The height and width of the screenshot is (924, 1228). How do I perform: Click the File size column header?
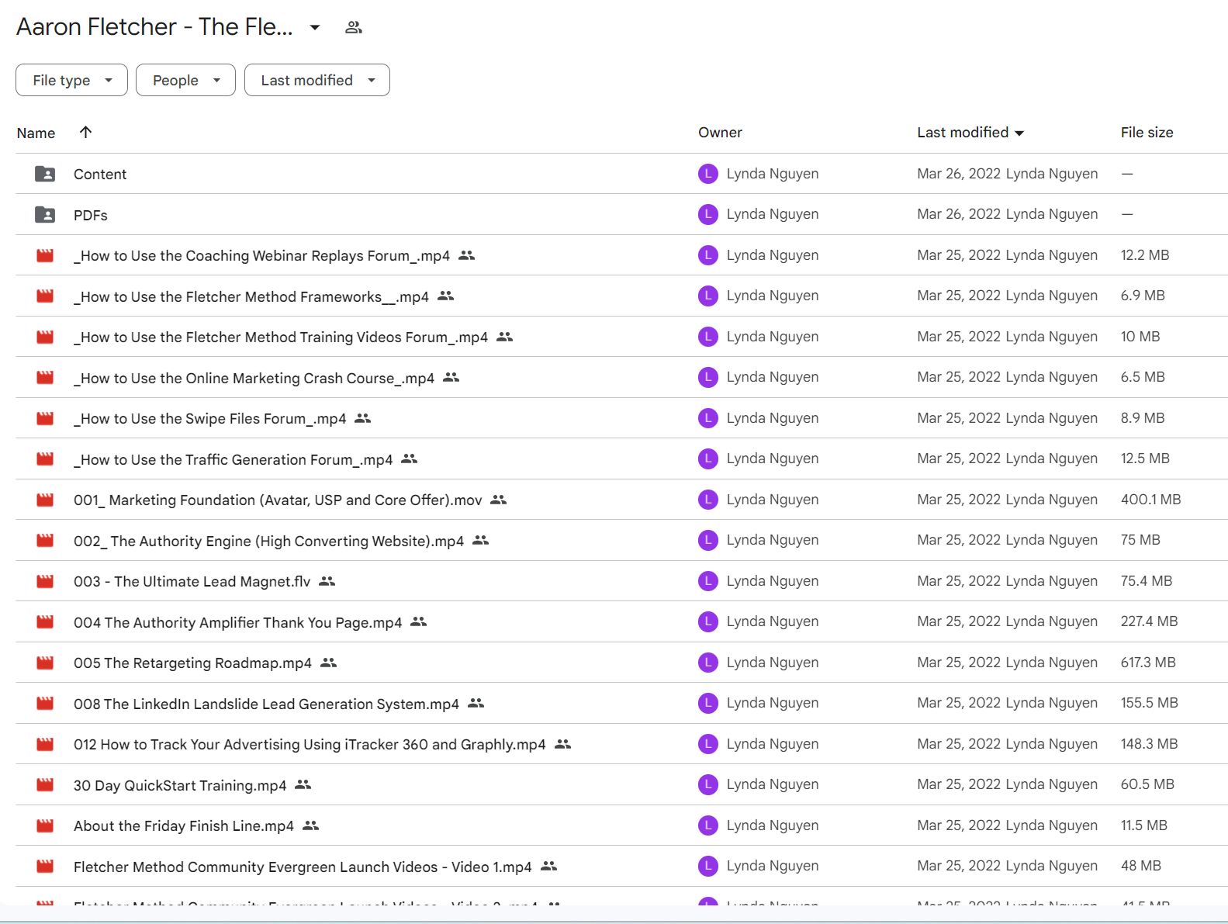point(1147,133)
